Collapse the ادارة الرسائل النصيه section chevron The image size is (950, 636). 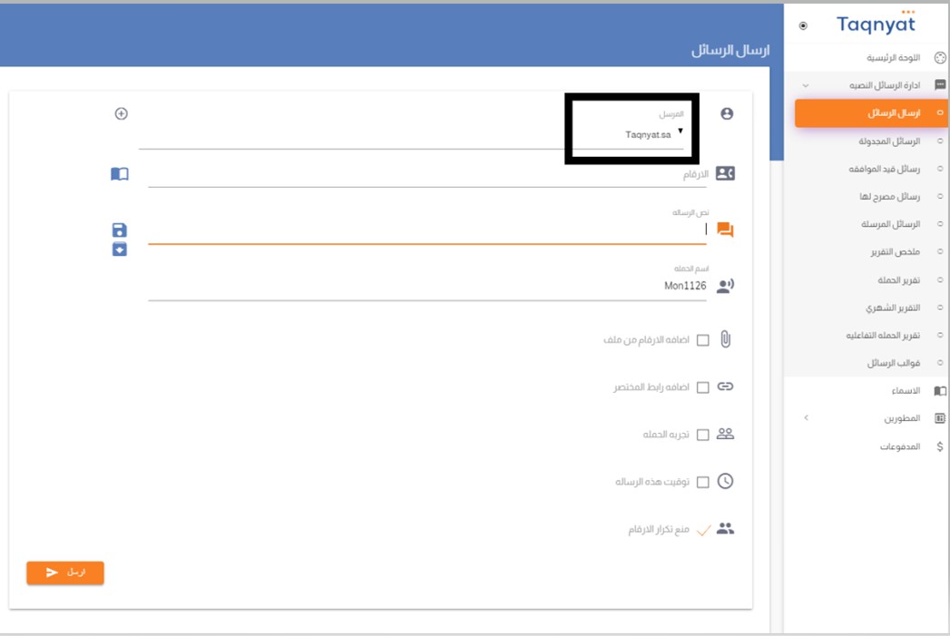[806, 85]
